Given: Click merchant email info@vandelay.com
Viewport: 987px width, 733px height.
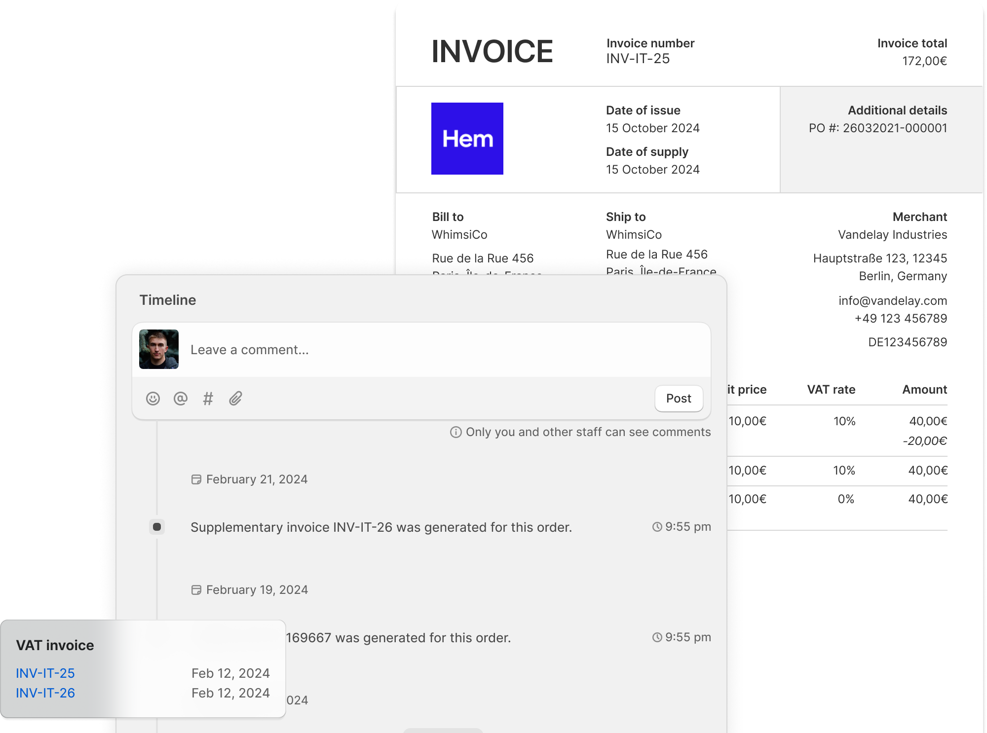Looking at the screenshot, I should pos(893,301).
